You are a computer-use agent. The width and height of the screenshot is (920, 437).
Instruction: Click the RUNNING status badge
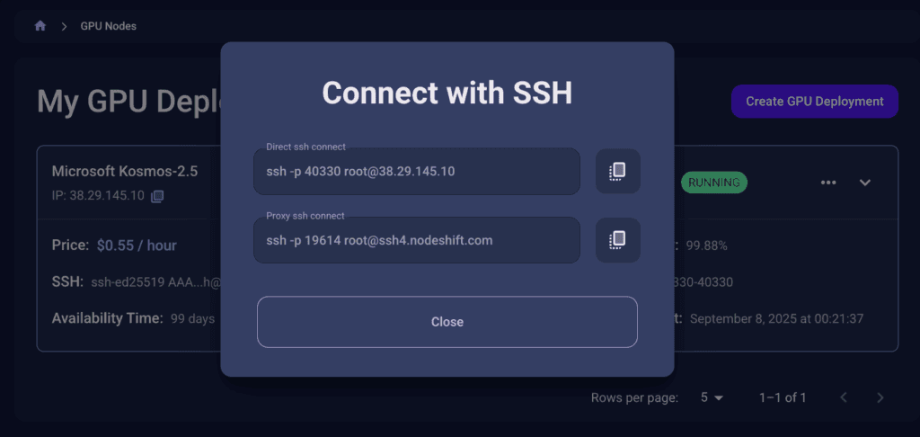tap(713, 183)
